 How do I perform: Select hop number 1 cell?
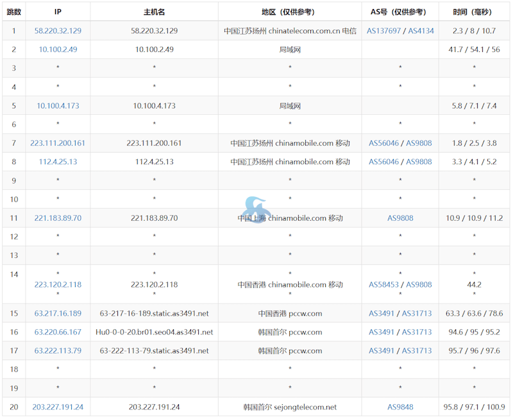tap(13, 31)
